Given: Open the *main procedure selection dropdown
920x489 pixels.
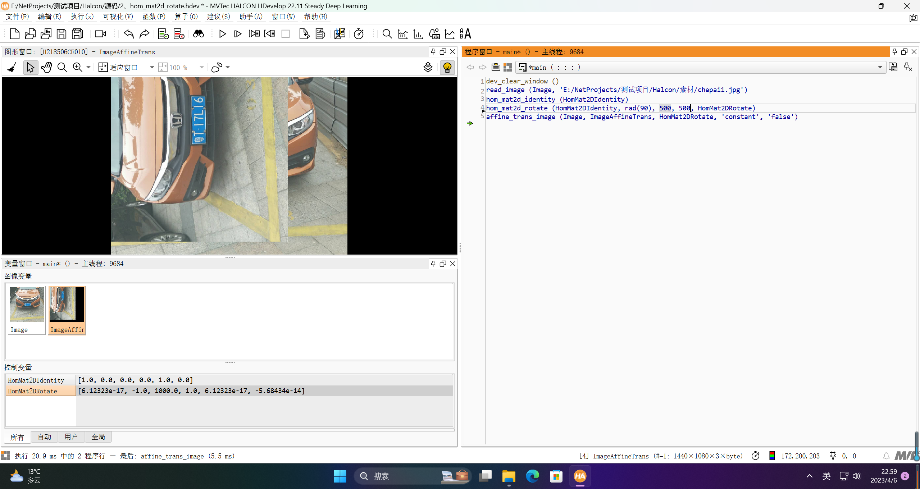Looking at the screenshot, I should point(880,67).
